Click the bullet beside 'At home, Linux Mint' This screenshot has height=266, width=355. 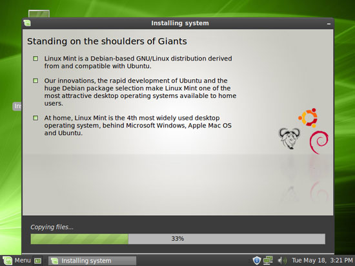coord(35,118)
